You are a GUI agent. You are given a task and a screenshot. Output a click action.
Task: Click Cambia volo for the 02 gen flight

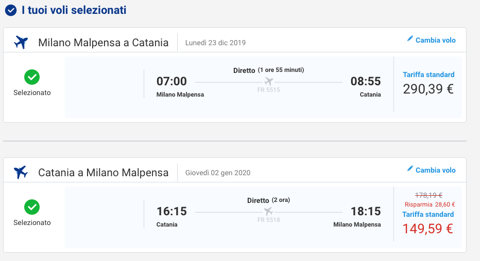coord(435,171)
